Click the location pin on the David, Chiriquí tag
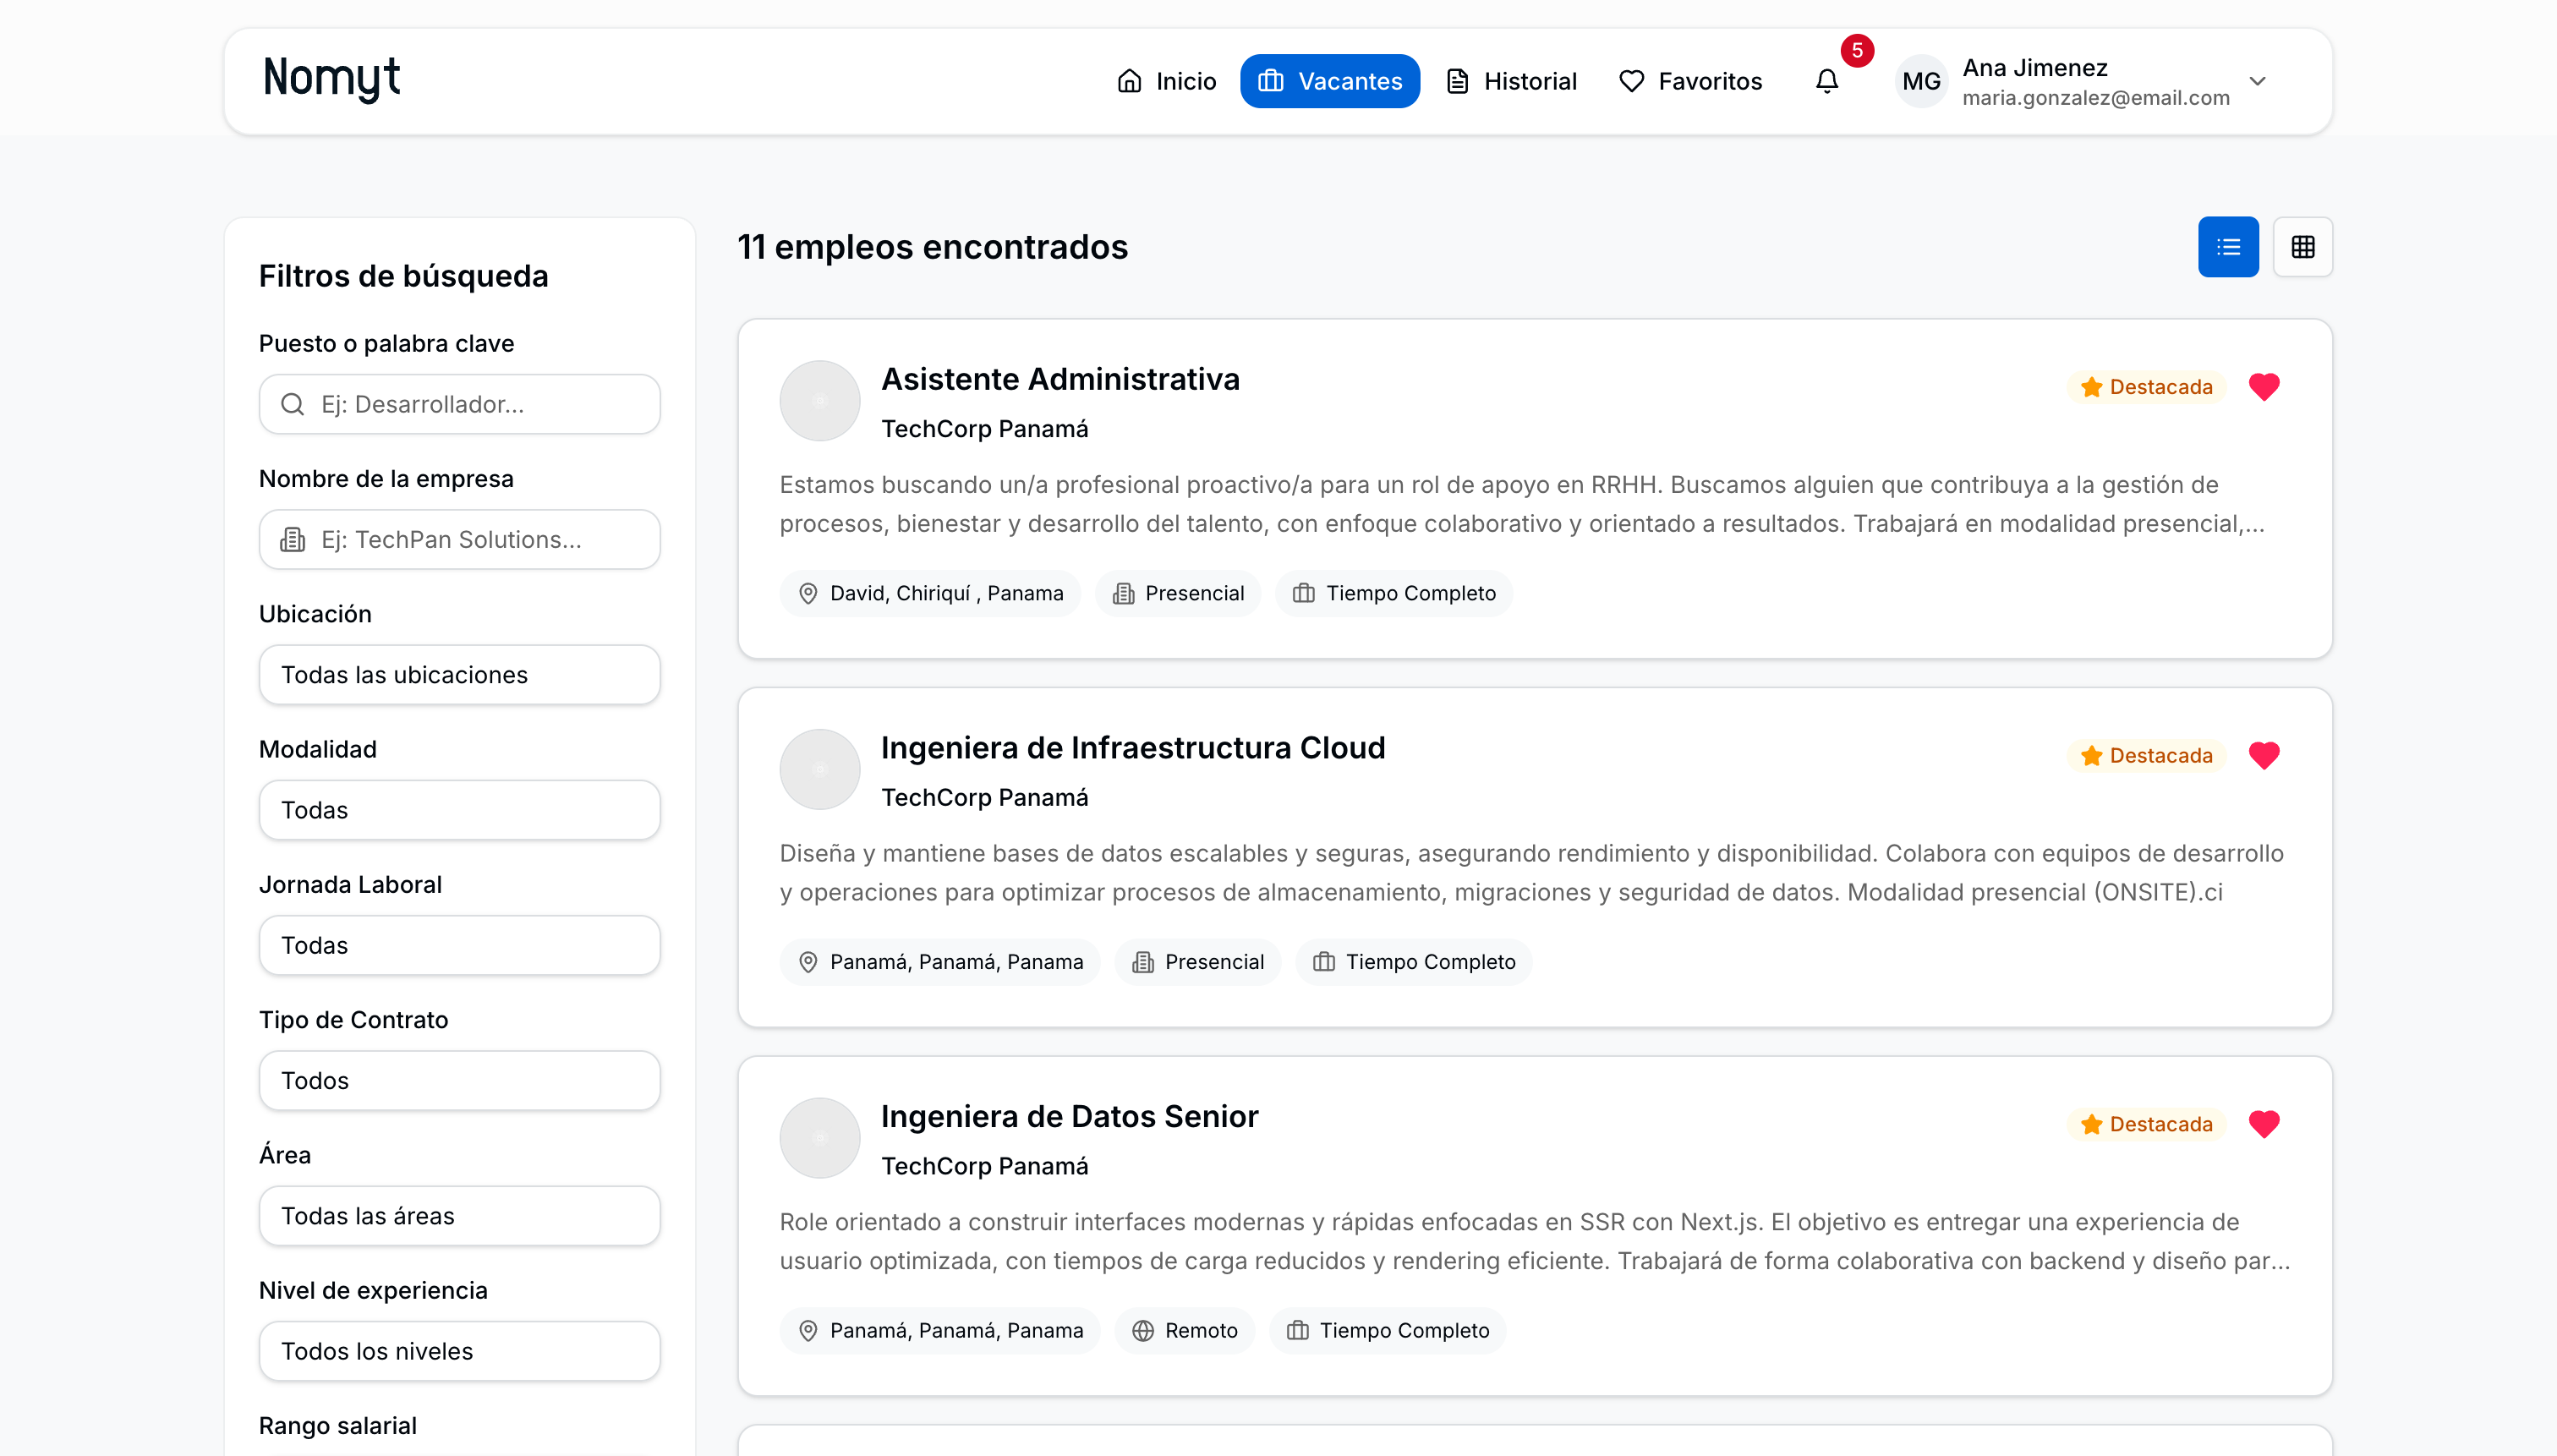Viewport: 2557px width, 1456px height. click(x=808, y=592)
